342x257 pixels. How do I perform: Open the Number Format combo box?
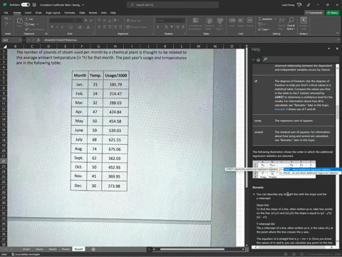point(170,21)
